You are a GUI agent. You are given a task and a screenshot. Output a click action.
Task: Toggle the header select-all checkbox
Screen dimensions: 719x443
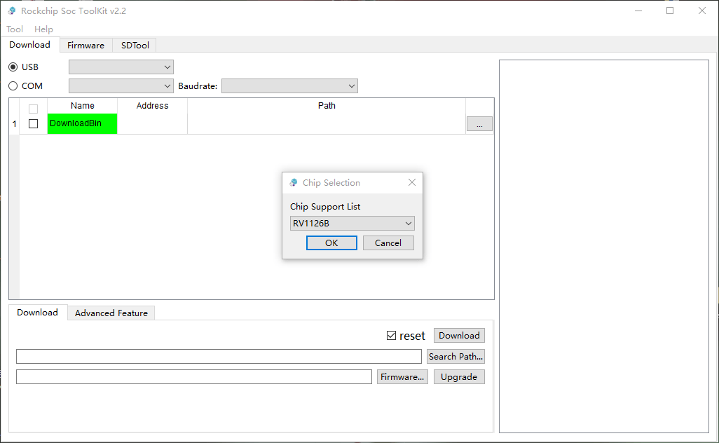coord(33,109)
